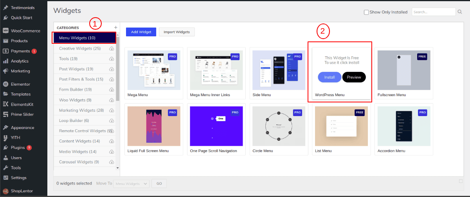470x197 pixels.
Task: Click the Elementor logo icon
Action: (x=5, y=84)
